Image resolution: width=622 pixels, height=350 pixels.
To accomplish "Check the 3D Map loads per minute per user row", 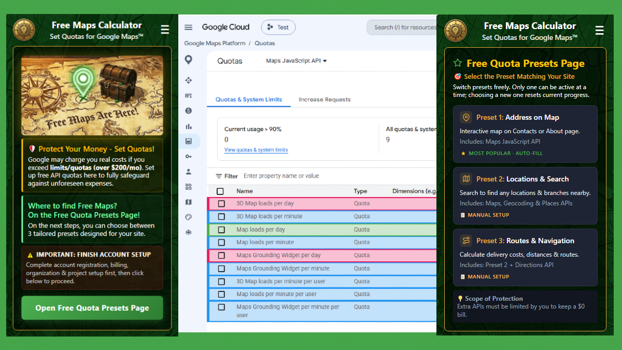I will tap(221, 282).
